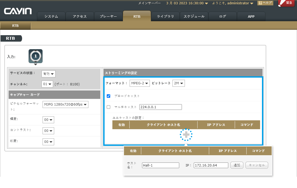
Task: Click the キャンセル cancel button
Action: pos(257,165)
